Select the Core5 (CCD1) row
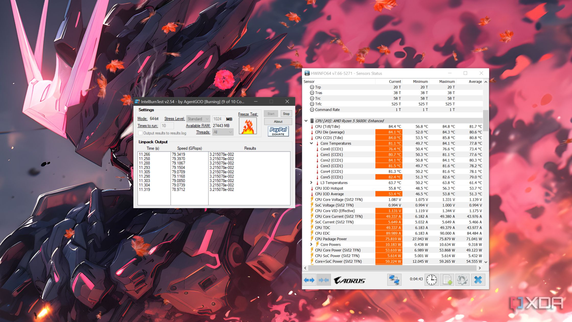Viewport: 572px width, 322px height. (393, 177)
